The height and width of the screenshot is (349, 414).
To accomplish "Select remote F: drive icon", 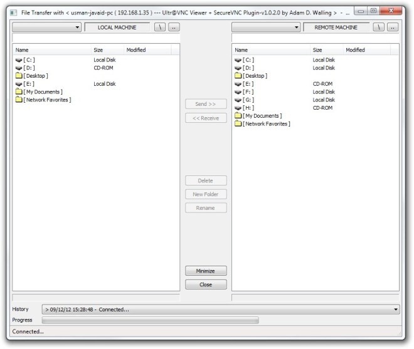I will 238,92.
